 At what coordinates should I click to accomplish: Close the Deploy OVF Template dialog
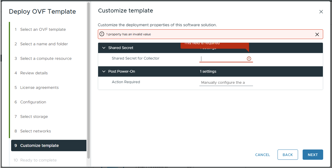321,12
